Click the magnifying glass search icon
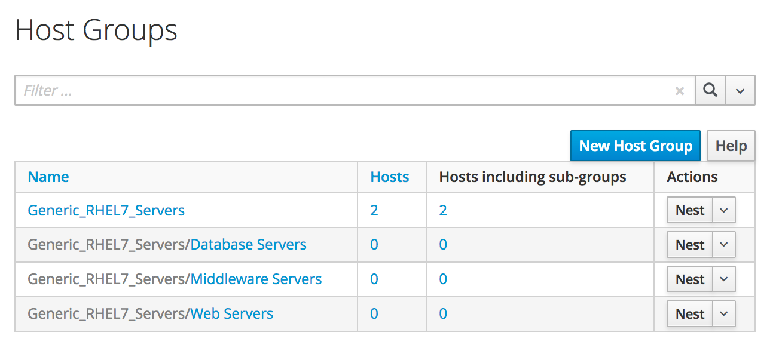Viewport: 776px width, 351px height. 710,90
